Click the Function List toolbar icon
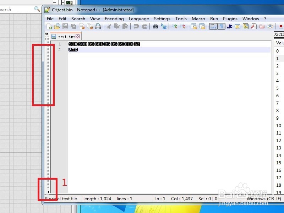Image resolution: width=284 pixels, height=213 pixels. [x=254, y=26]
